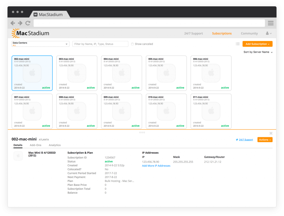Image resolution: width=284 pixels, height=216 pixels.
Task: Open 24/7 Support in top navigation
Action: (193, 33)
